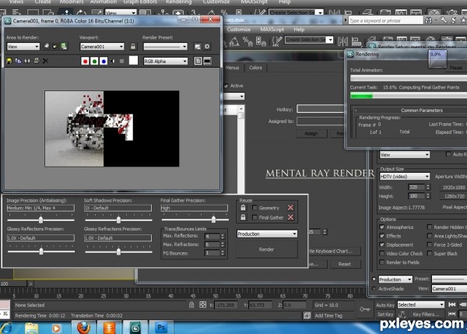Screen dimensions: 467x334
Task: Click the Assign button under Assigned to
Action: click(311, 133)
